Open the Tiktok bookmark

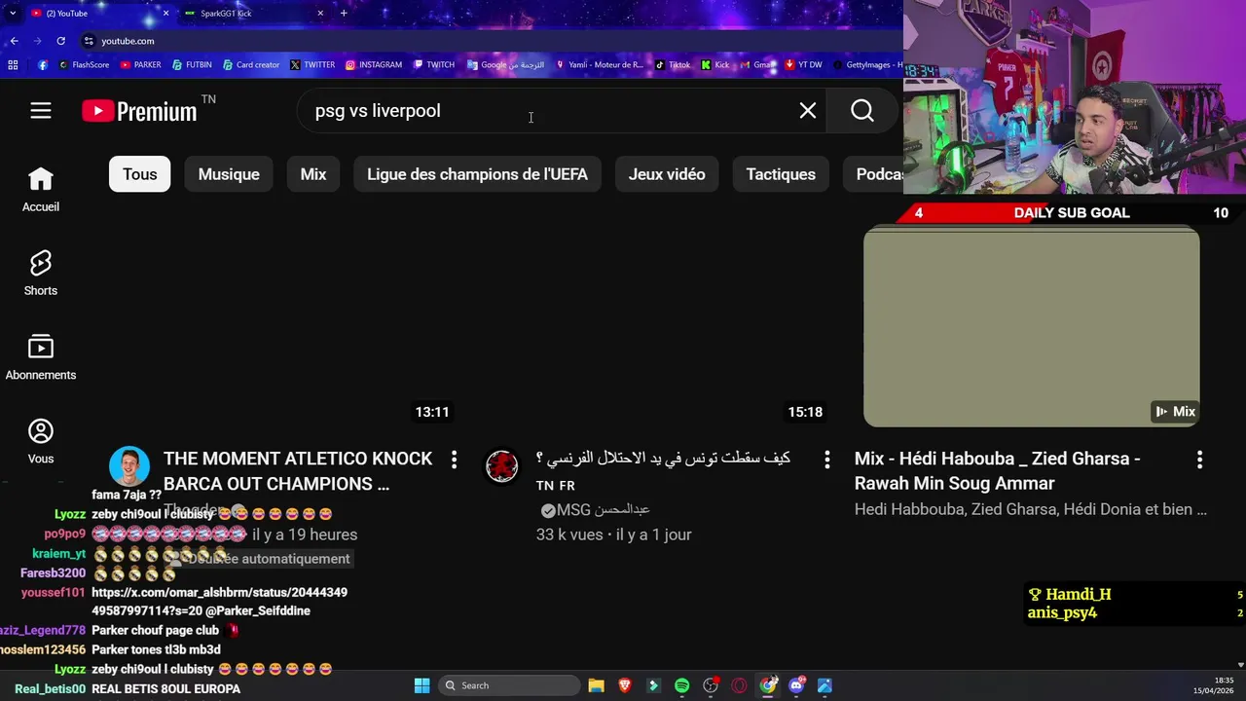click(673, 65)
